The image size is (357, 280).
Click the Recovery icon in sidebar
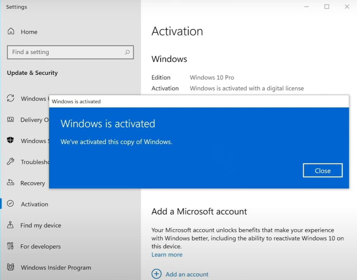11,183
